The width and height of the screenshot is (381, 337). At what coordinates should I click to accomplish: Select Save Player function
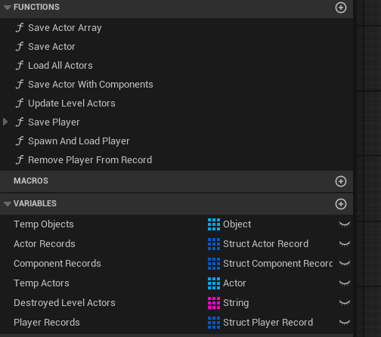(54, 122)
